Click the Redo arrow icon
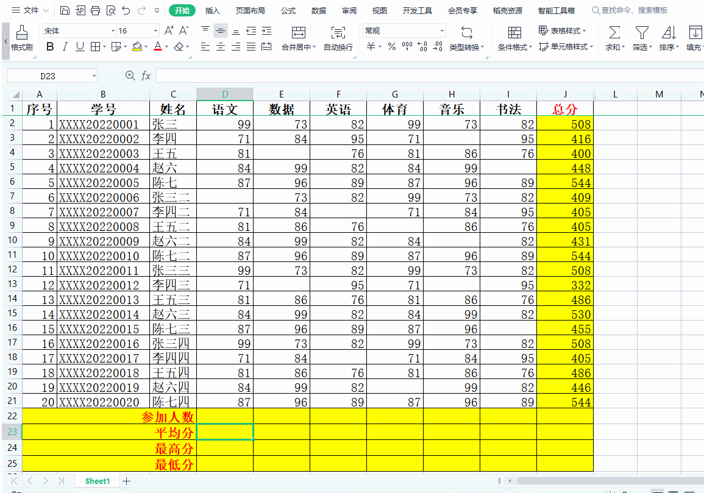704x493 pixels. point(141,10)
